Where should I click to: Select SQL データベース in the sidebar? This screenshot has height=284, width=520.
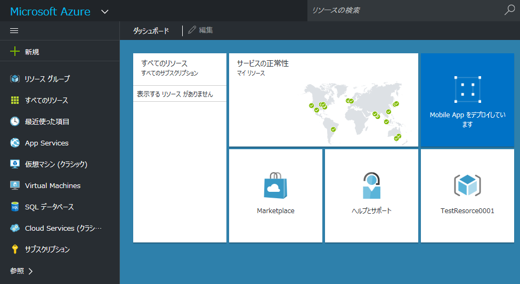[50, 207]
